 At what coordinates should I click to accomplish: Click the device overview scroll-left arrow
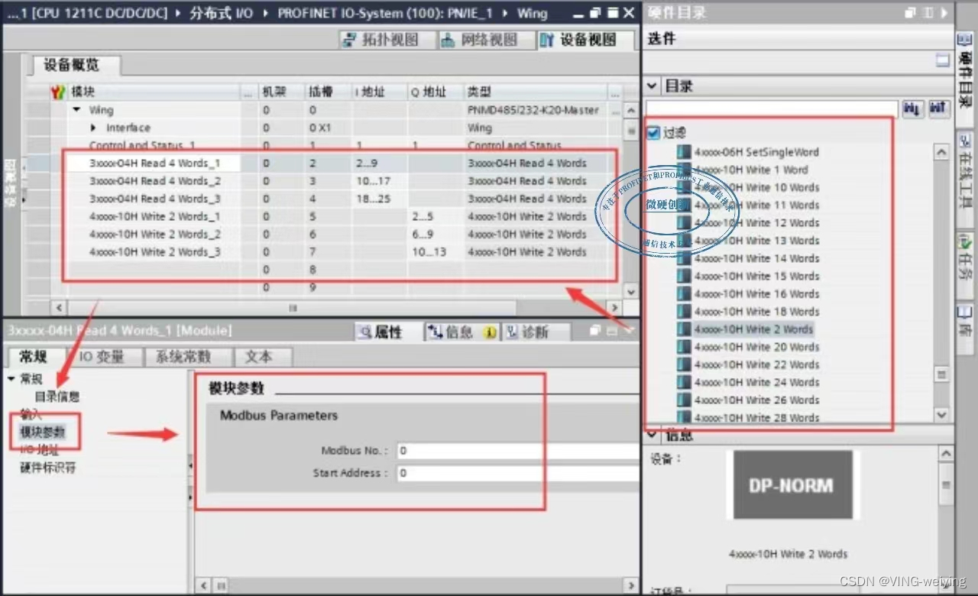(58, 308)
